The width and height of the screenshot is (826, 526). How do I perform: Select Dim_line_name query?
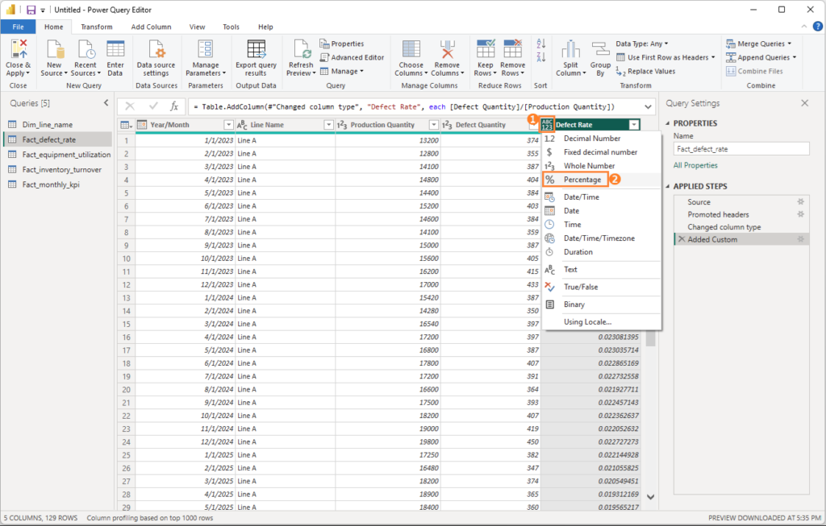pos(48,125)
